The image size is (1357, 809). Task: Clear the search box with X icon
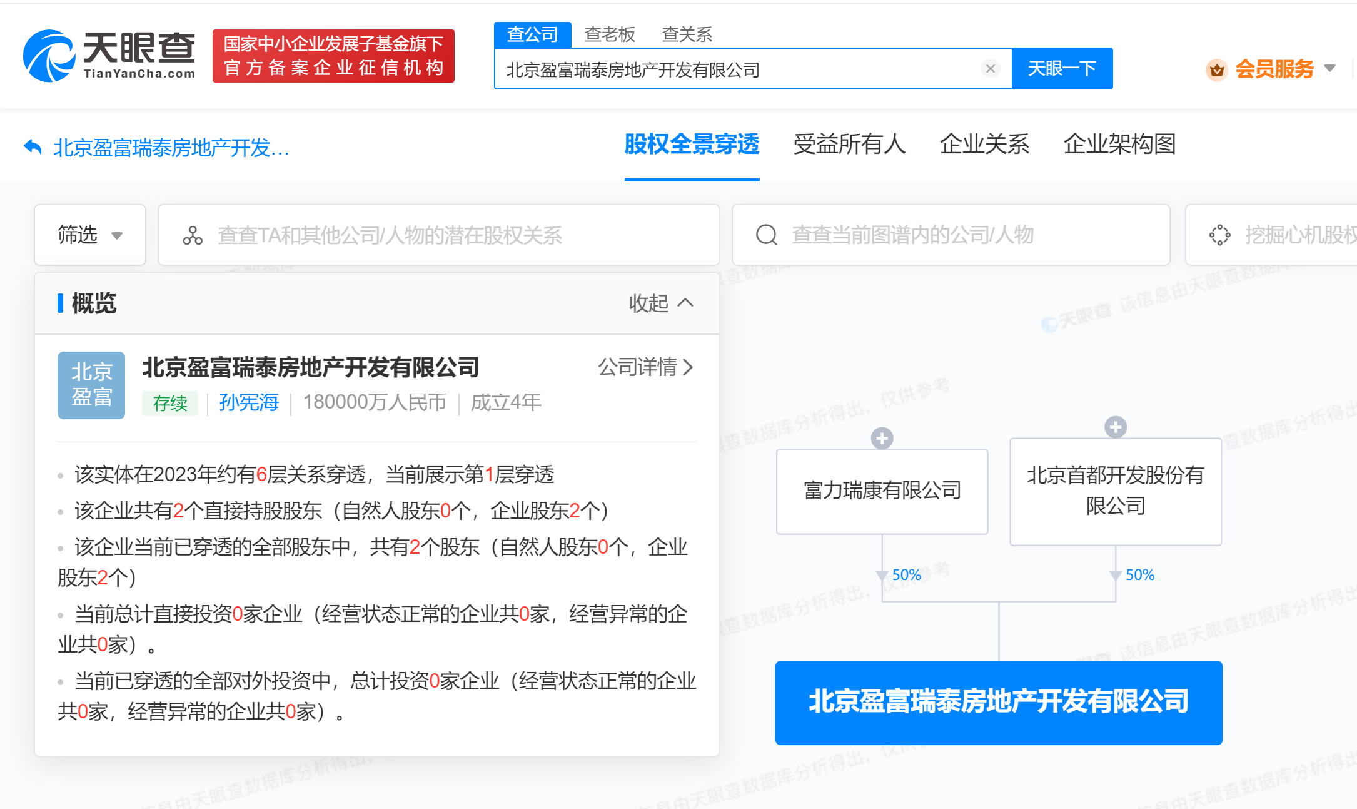coord(990,69)
